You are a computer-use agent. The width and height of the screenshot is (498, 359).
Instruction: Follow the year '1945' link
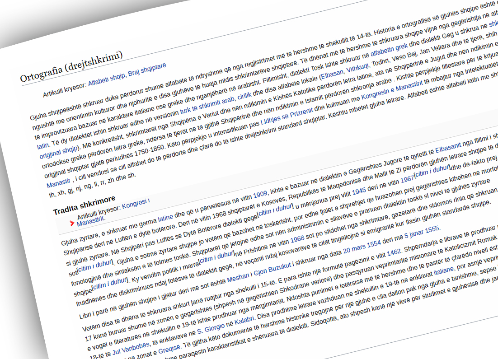click(x=359, y=191)
